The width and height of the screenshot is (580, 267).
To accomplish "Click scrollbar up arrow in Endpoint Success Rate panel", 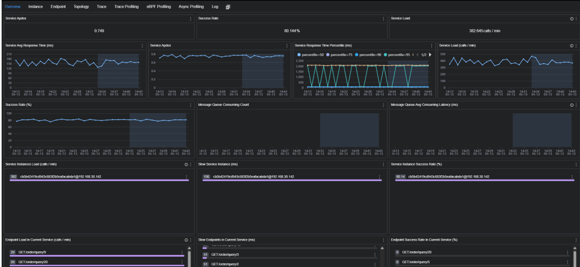I will click(575, 248).
